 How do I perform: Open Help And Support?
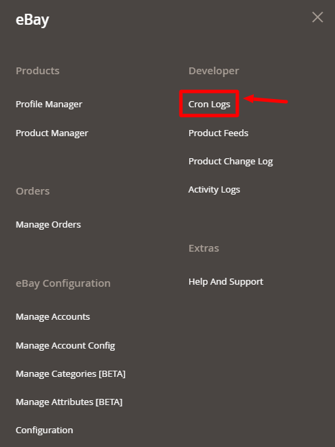point(226,282)
